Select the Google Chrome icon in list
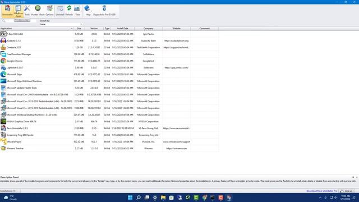The height and width of the screenshot is (202, 359). tap(3, 61)
